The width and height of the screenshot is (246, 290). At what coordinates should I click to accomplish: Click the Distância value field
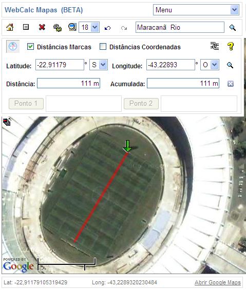(68, 83)
